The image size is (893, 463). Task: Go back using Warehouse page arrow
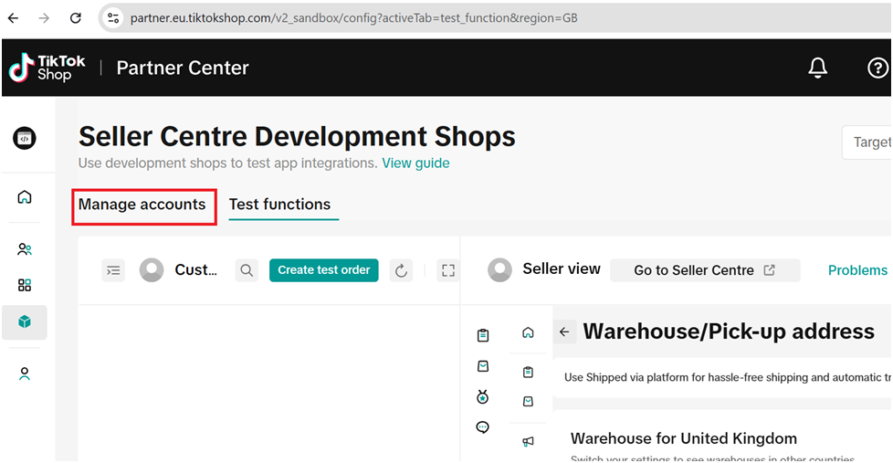[x=564, y=331]
